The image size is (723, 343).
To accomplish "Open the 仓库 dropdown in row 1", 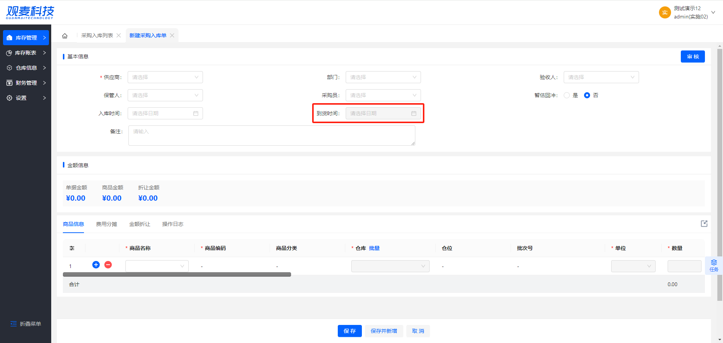I will (390, 266).
